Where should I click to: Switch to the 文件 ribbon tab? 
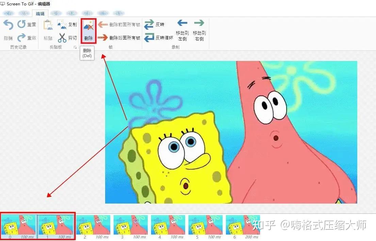click(x=9, y=13)
